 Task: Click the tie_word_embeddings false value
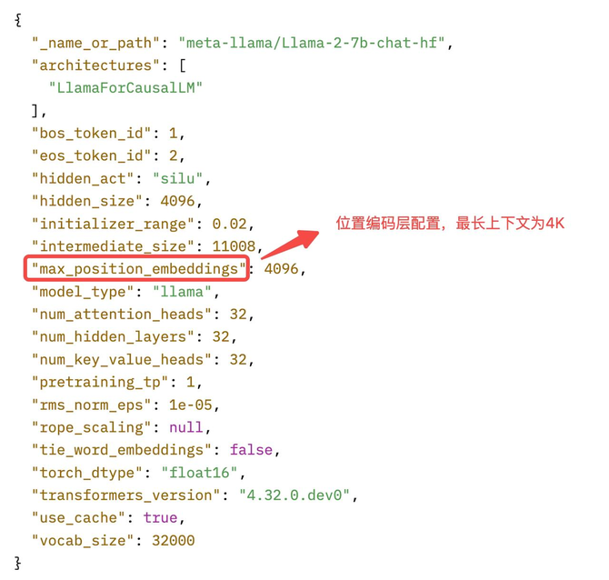251,450
